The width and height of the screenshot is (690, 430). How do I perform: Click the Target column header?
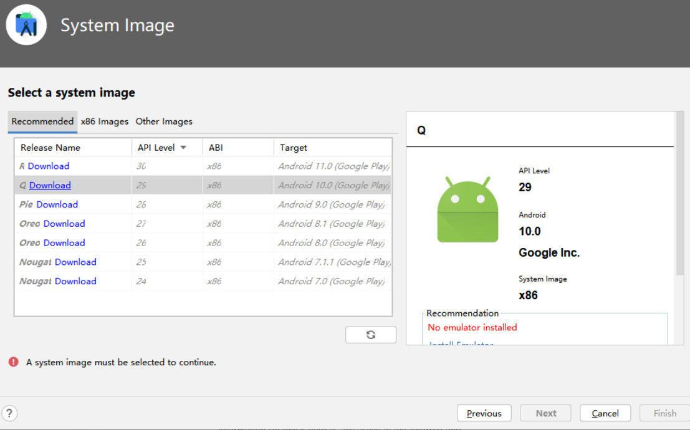click(333, 148)
